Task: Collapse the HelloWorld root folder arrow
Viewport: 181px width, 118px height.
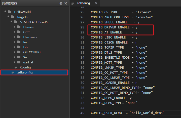Action: click(5, 11)
